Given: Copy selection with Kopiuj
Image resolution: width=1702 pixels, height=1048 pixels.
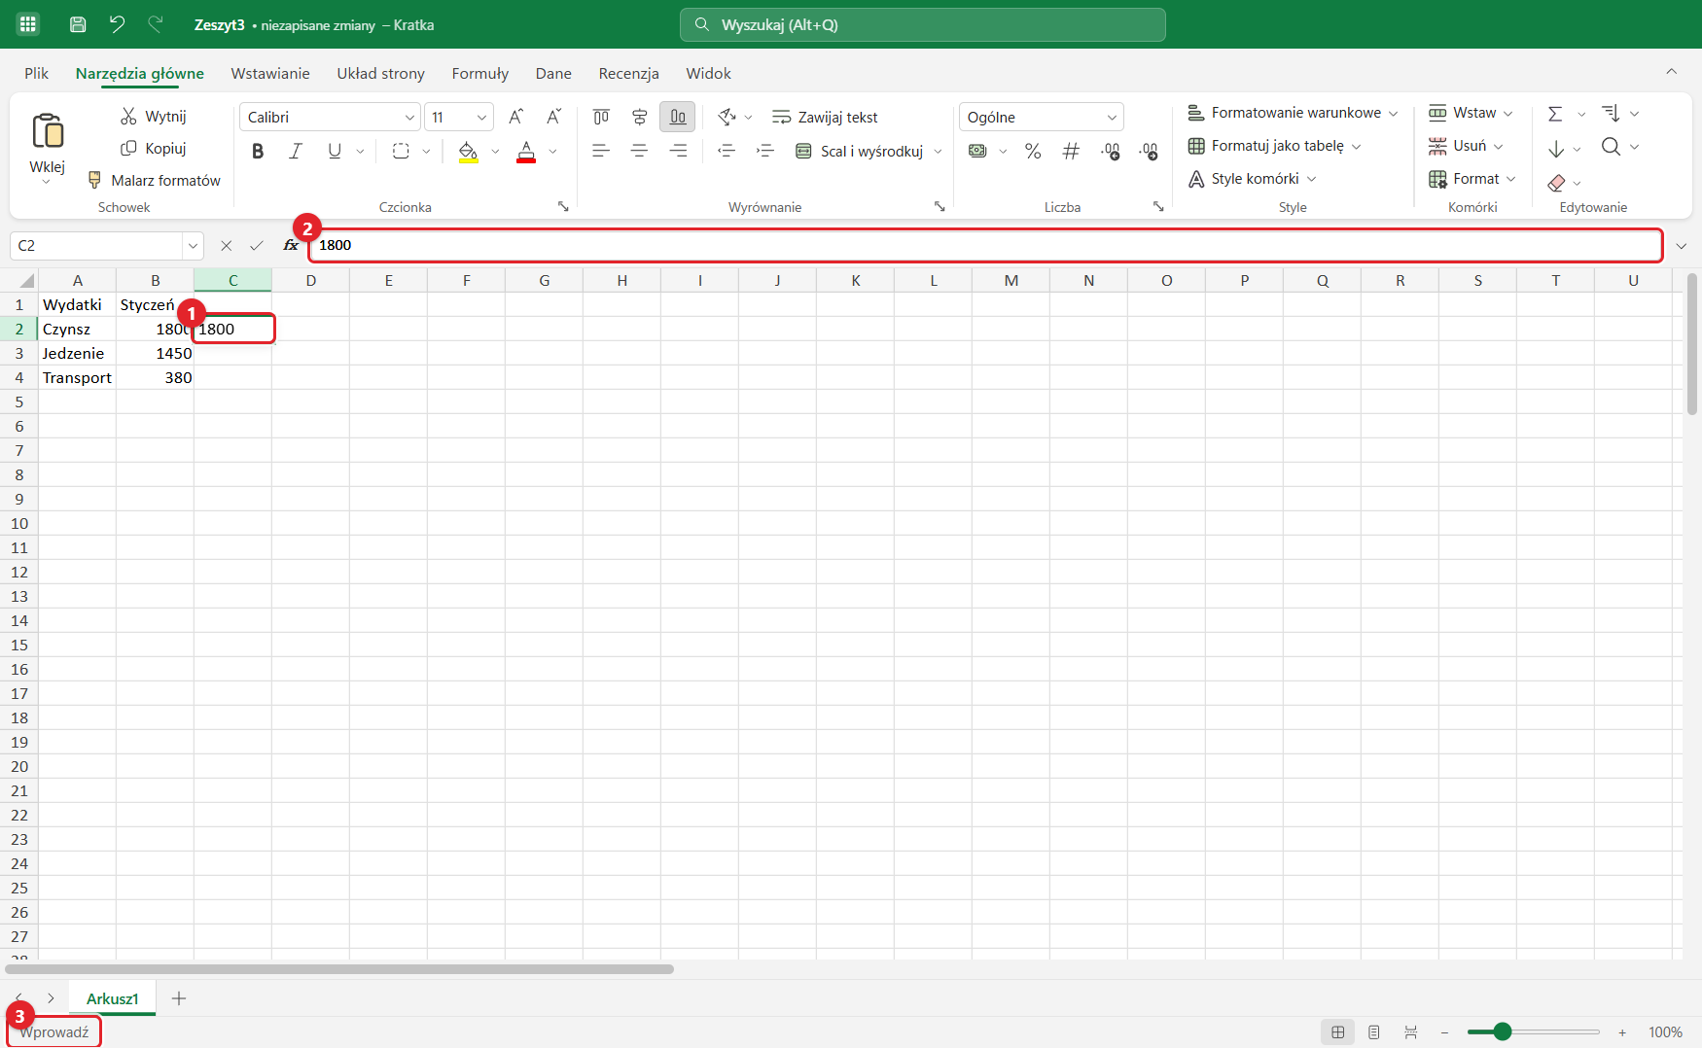Looking at the screenshot, I should click(x=153, y=149).
